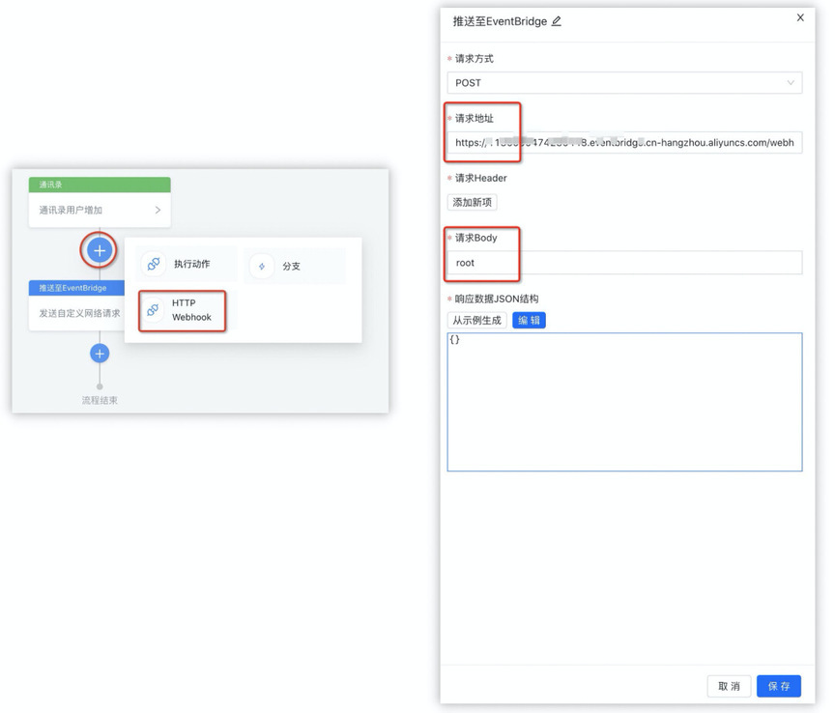Click the 请求地址 URL input field

624,142
